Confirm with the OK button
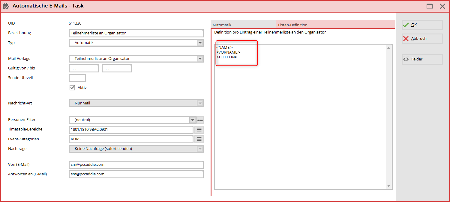The height and width of the screenshot is (202, 450). click(x=422, y=25)
